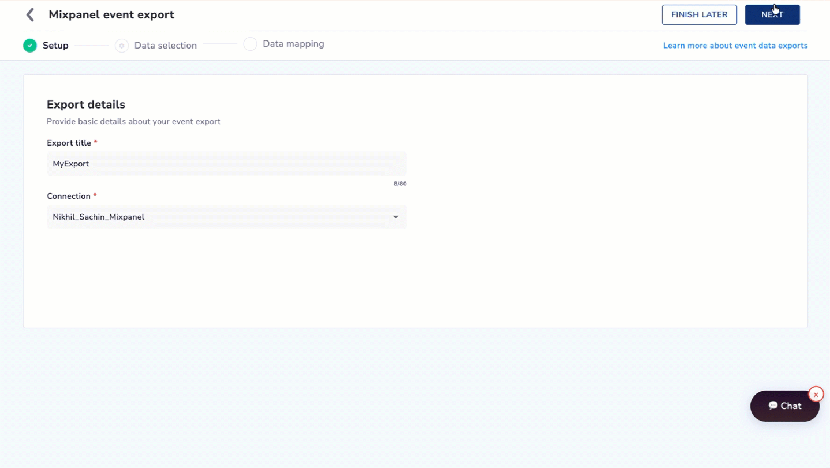Click the back arrow chevron icon
Screen dimensions: 830x468
coord(31,15)
